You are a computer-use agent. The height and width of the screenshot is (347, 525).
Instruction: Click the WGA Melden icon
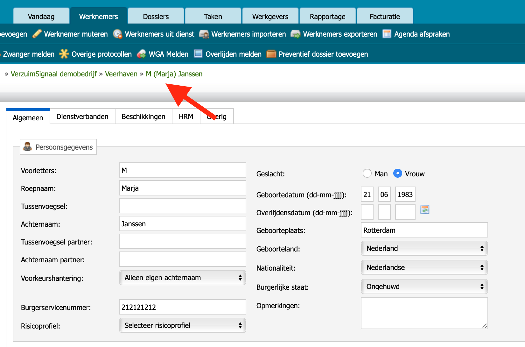(x=141, y=54)
